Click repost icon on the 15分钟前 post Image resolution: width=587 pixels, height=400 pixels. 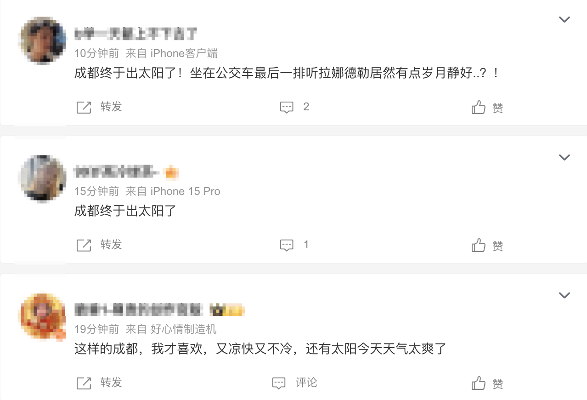[84, 245]
